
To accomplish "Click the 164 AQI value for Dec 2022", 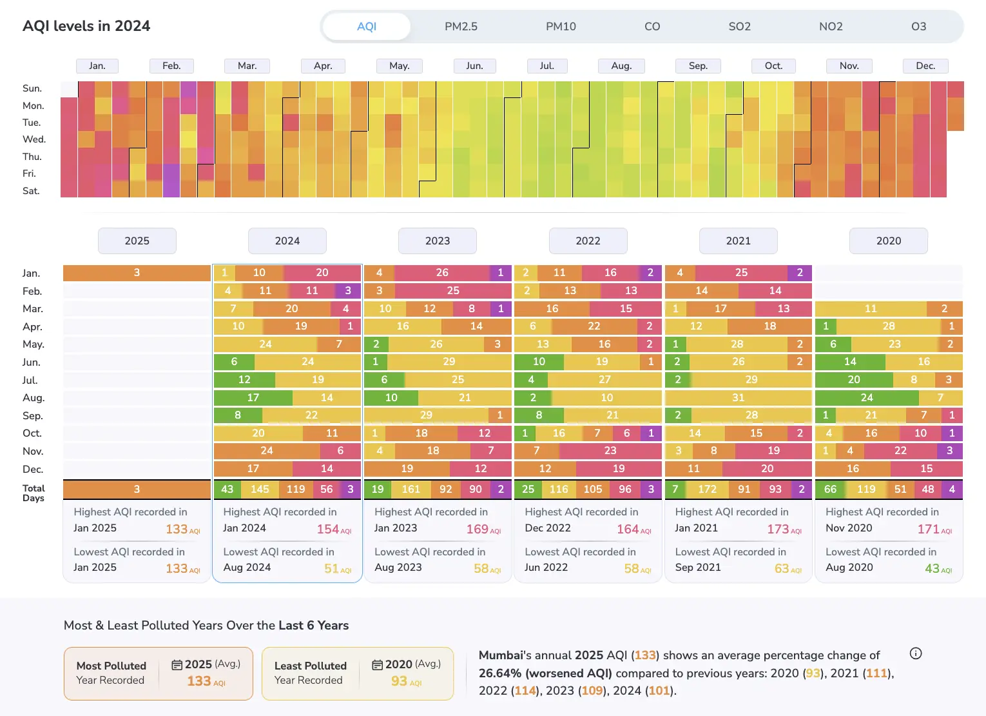I will [634, 529].
